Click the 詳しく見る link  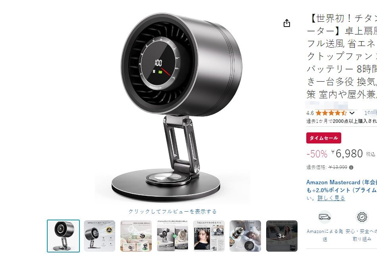point(331,198)
